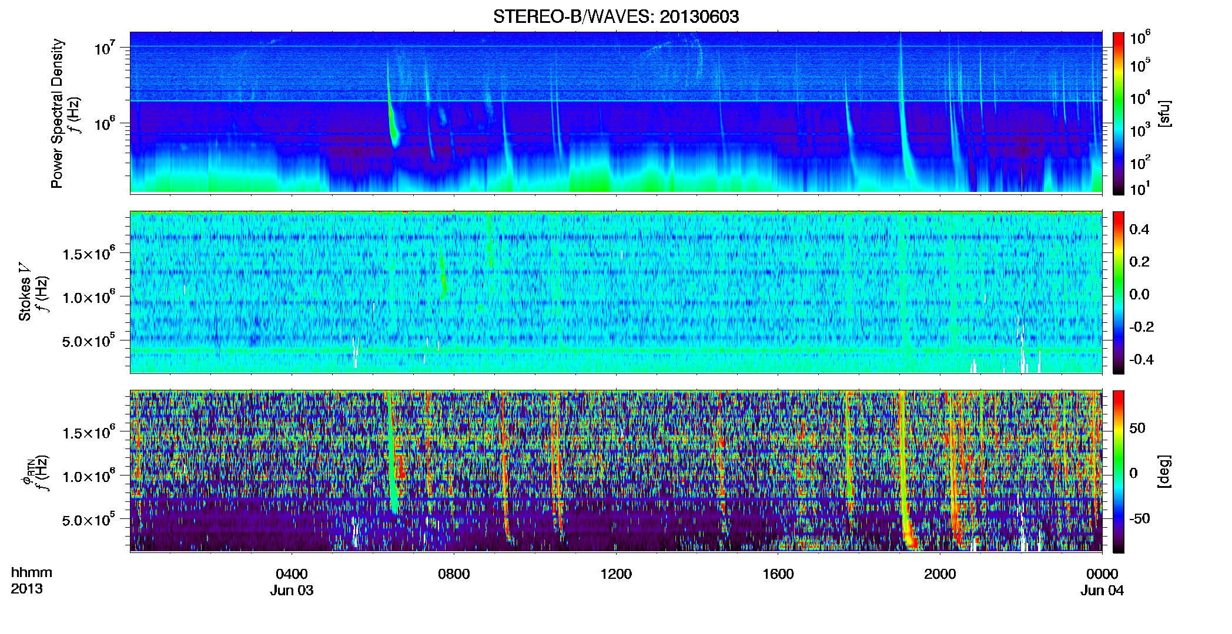Select the 0.4 tick on the Stokes V color bar
Screen dimensions: 1232x634
click(1139, 230)
